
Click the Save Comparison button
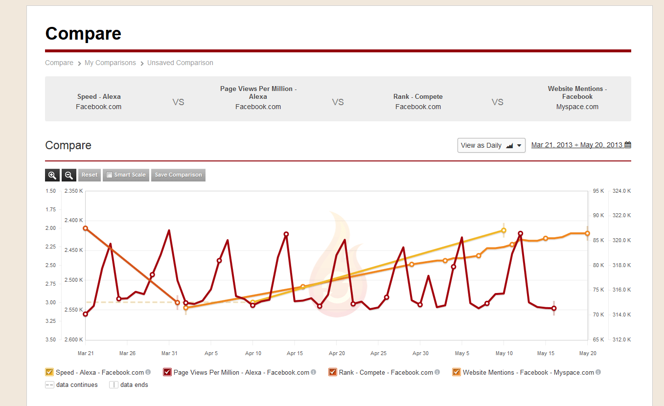click(x=178, y=175)
